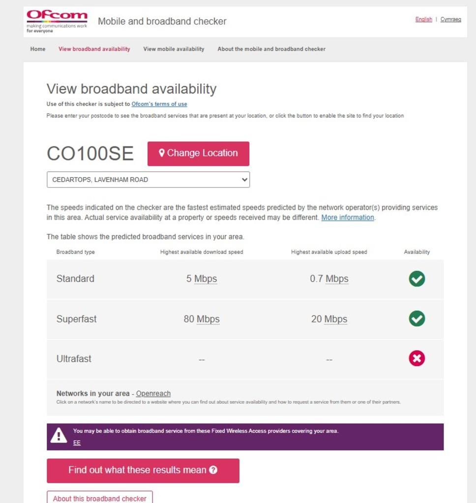This screenshot has width=476, height=503.
Task: Follow the More information link
Action: tap(348, 218)
